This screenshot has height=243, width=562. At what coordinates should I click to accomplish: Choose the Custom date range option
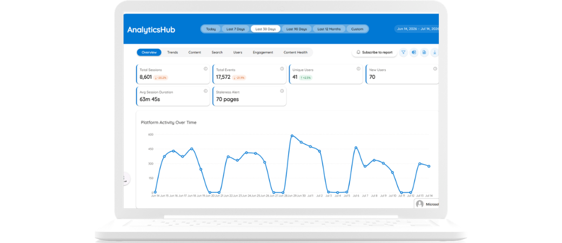[x=357, y=29]
